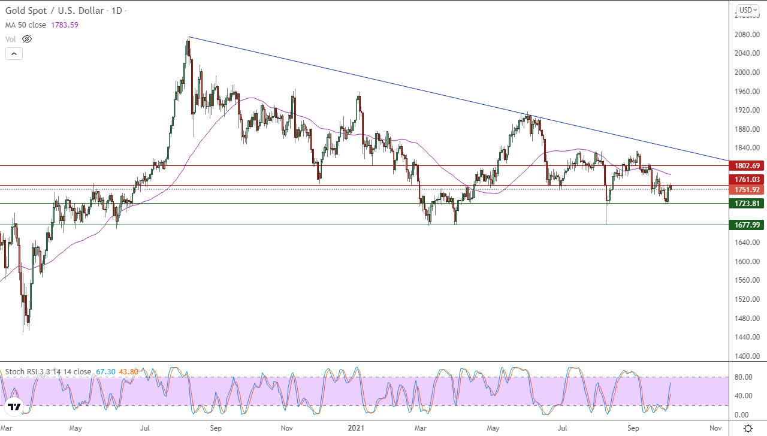767x436 pixels.
Task: Click the 1480.00 price axis label
Action: 747,319
